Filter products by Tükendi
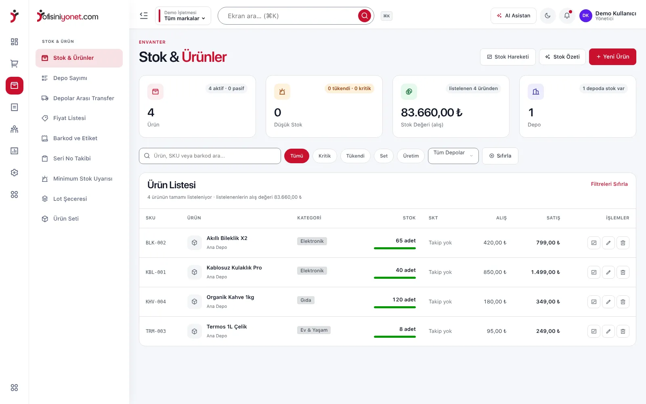The width and height of the screenshot is (646, 404). [355, 156]
